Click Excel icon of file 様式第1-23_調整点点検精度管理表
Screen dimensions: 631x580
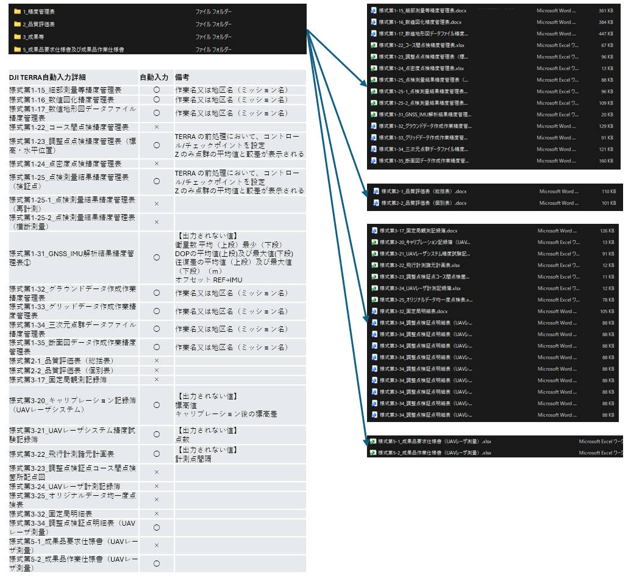(x=374, y=57)
